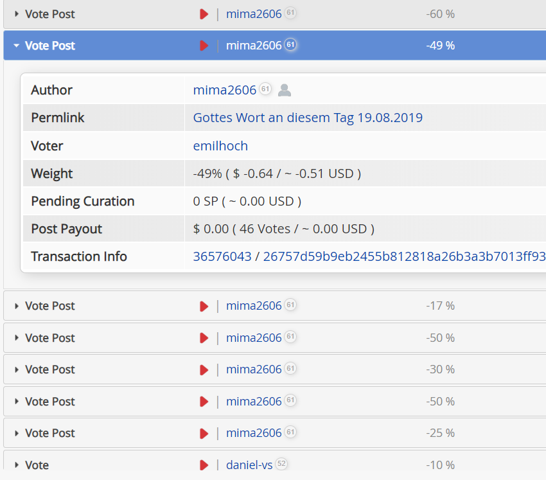Click reputation badge 61 in Author row

[x=265, y=89]
